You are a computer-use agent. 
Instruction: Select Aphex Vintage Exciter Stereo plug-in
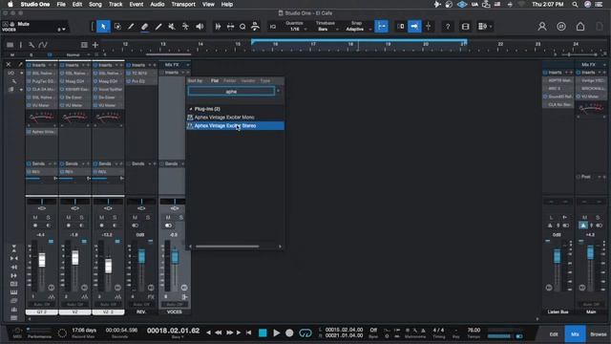tap(236, 125)
